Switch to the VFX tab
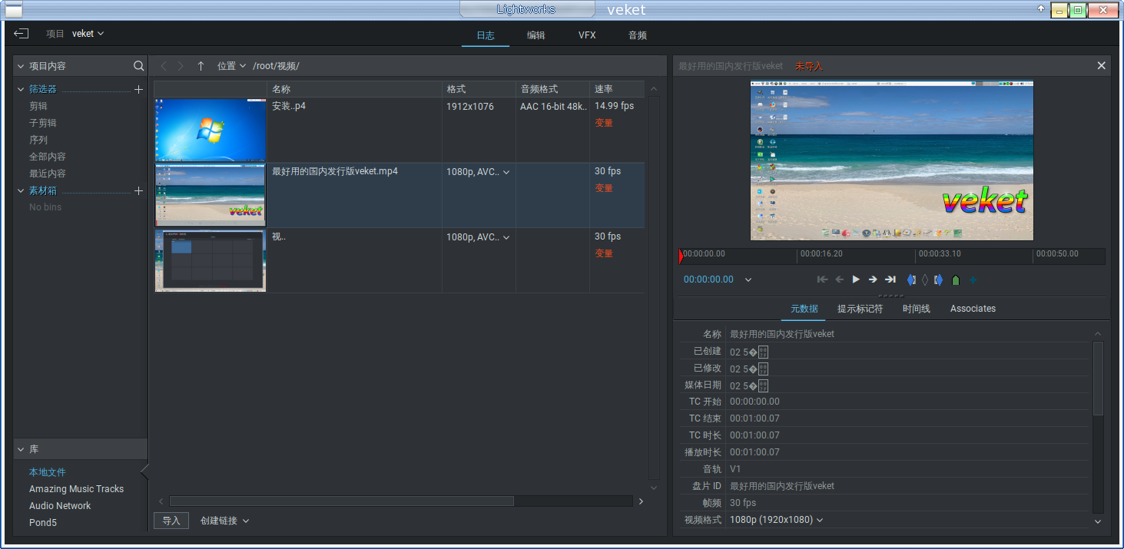Viewport: 1124px width, 549px height. [587, 35]
